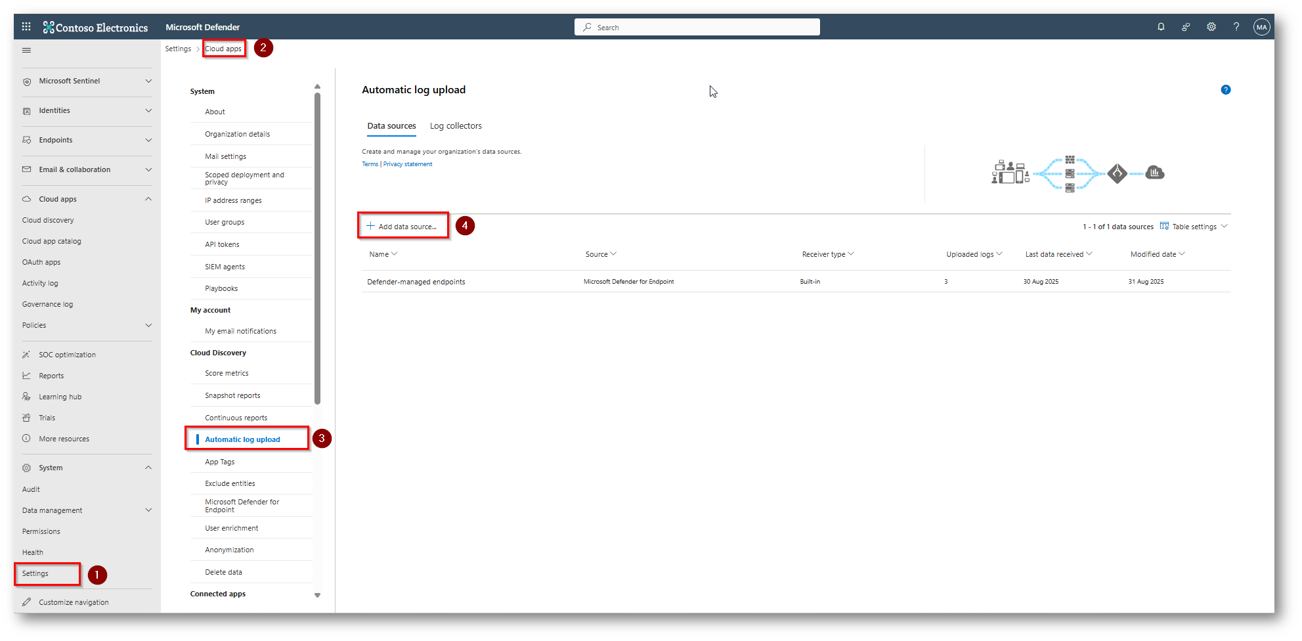Collapse the Cloud apps section chevron
Image resolution: width=1302 pixels, height=641 pixels.
point(148,199)
